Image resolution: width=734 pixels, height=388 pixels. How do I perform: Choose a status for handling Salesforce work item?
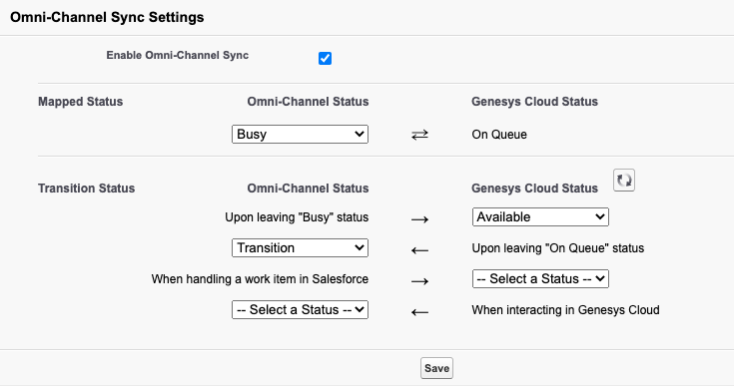[x=540, y=278]
